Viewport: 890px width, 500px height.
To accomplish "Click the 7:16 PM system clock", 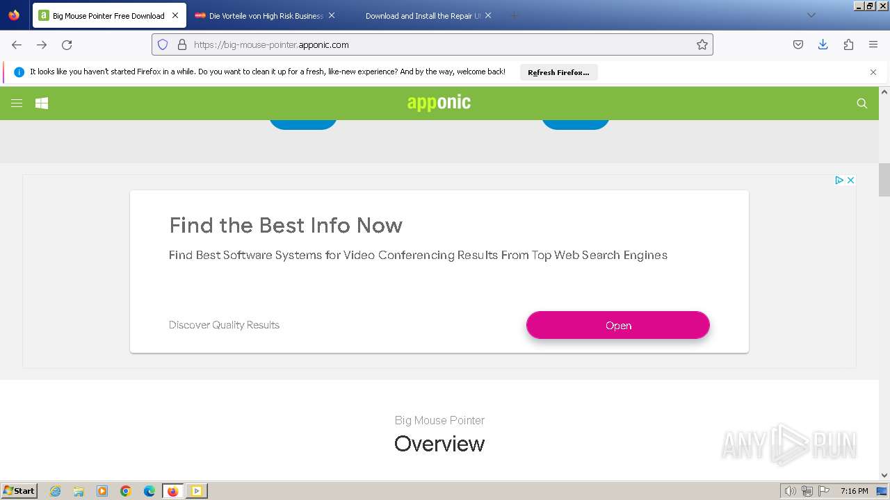I will (854, 491).
